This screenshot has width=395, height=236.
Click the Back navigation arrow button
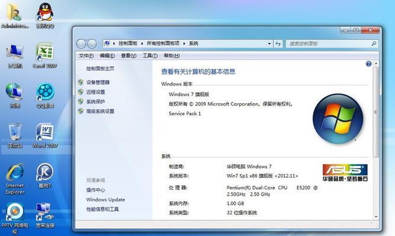coord(81,44)
